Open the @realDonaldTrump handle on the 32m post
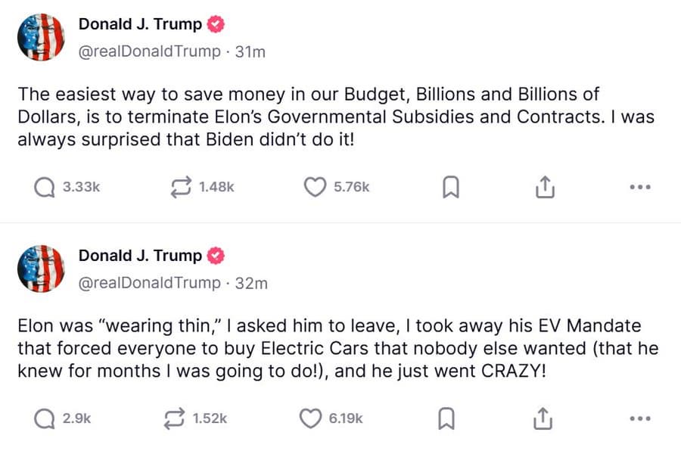This screenshot has width=681, height=454. (x=150, y=283)
